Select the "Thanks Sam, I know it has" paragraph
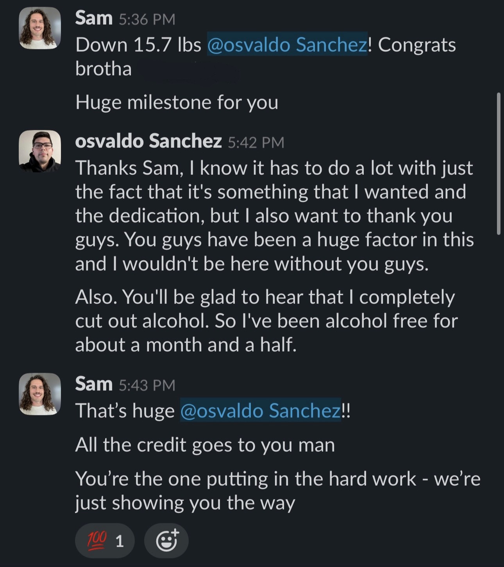This screenshot has width=504, height=567. [x=273, y=215]
